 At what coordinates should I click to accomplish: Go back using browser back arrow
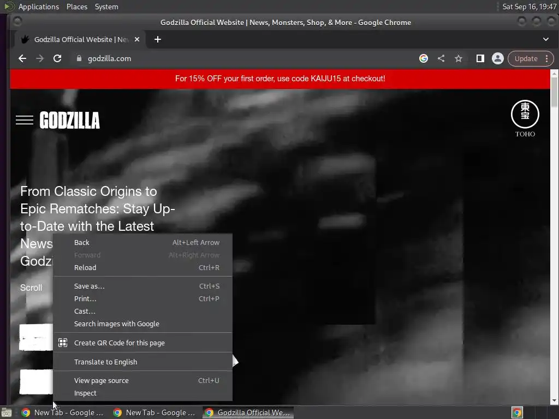coord(22,58)
